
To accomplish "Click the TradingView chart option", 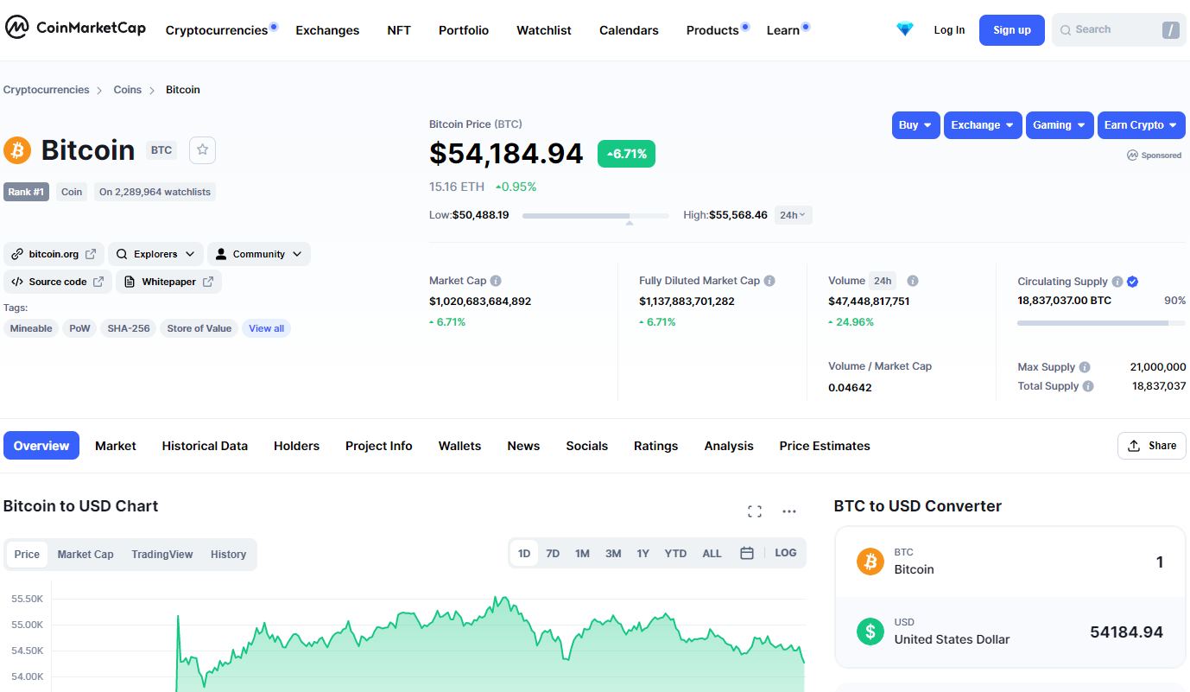I will [162, 555].
